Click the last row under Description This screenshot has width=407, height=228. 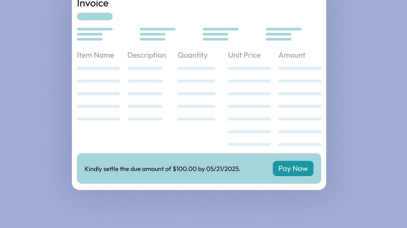[145, 119]
